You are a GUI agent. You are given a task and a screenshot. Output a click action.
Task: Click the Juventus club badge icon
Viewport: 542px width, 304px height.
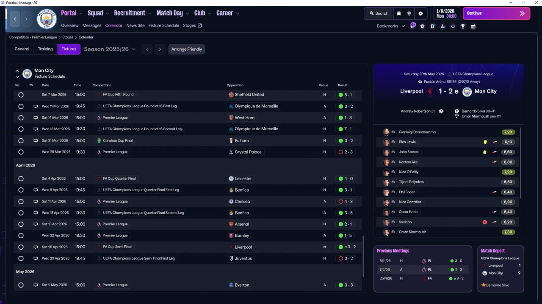pos(231,258)
